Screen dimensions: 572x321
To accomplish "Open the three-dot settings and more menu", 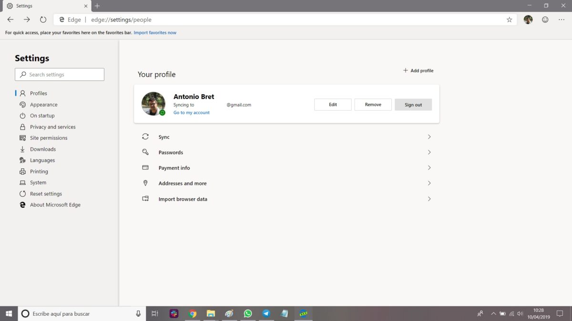I will 561,19.
